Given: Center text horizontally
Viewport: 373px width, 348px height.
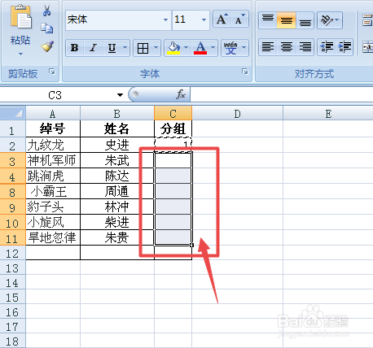Looking at the screenshot, I should pyautogui.click(x=287, y=47).
